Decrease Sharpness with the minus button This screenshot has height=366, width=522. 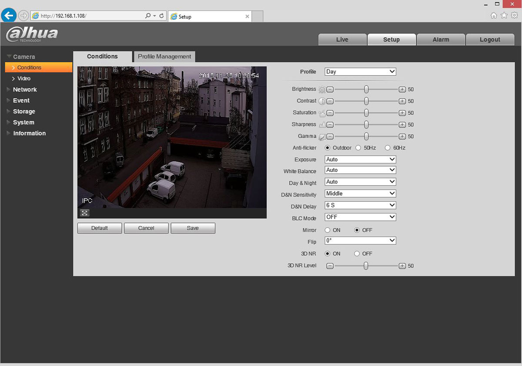(x=330, y=125)
